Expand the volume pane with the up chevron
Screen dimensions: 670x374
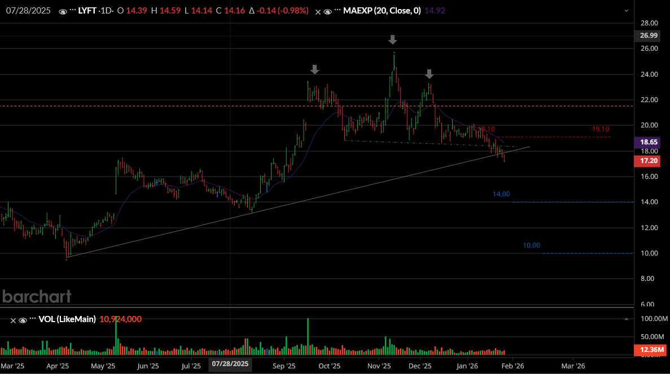[x=627, y=319]
